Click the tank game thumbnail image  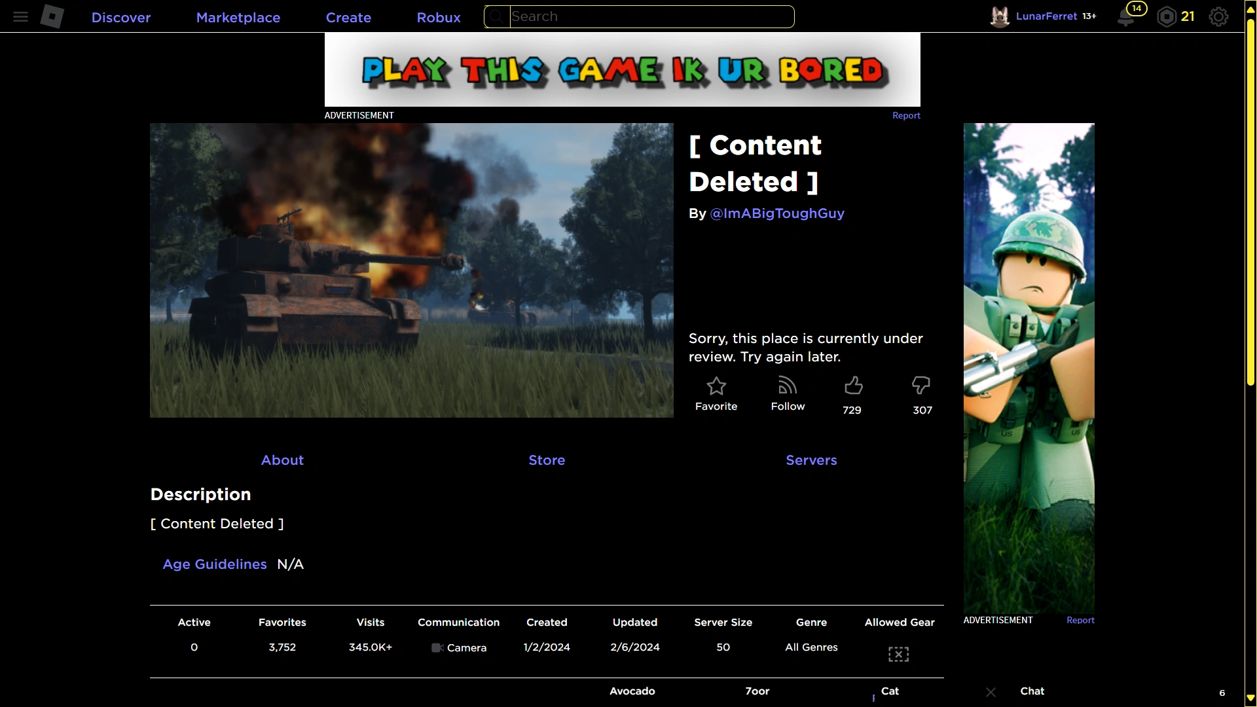tap(411, 270)
